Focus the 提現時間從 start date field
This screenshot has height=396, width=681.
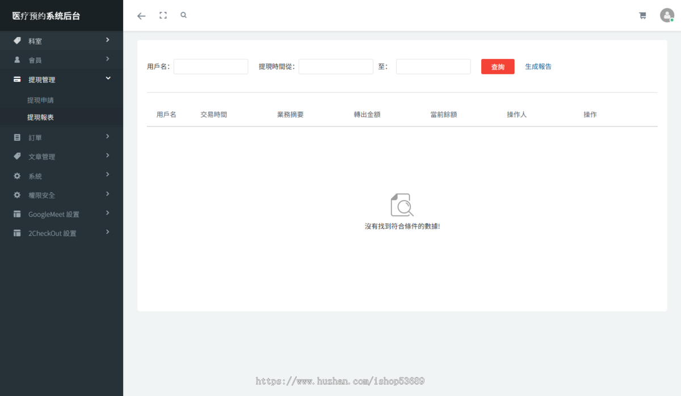click(336, 66)
